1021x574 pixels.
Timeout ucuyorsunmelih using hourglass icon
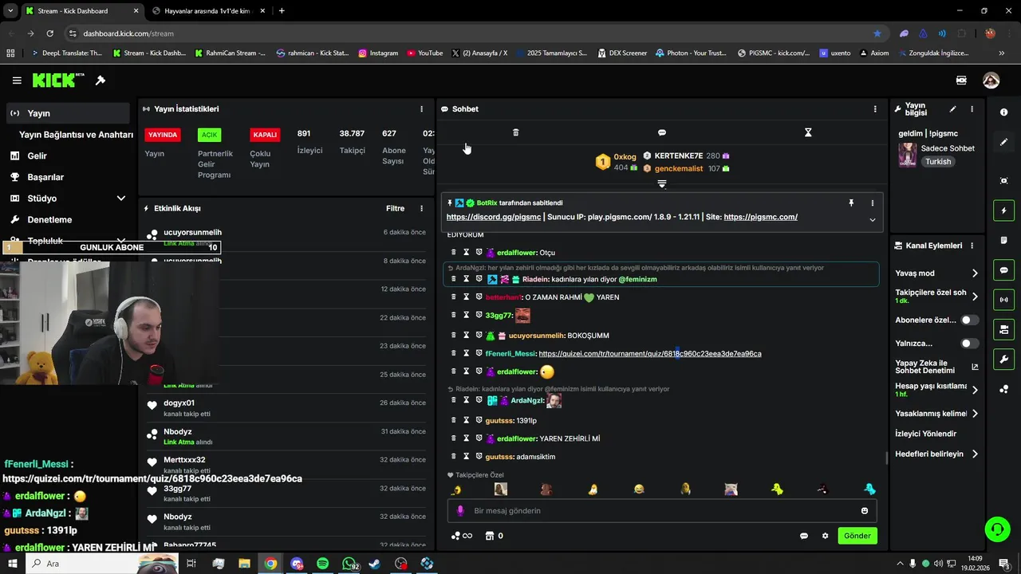467,336
